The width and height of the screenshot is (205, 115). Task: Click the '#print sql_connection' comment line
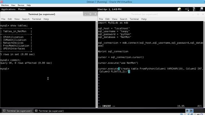(113, 51)
